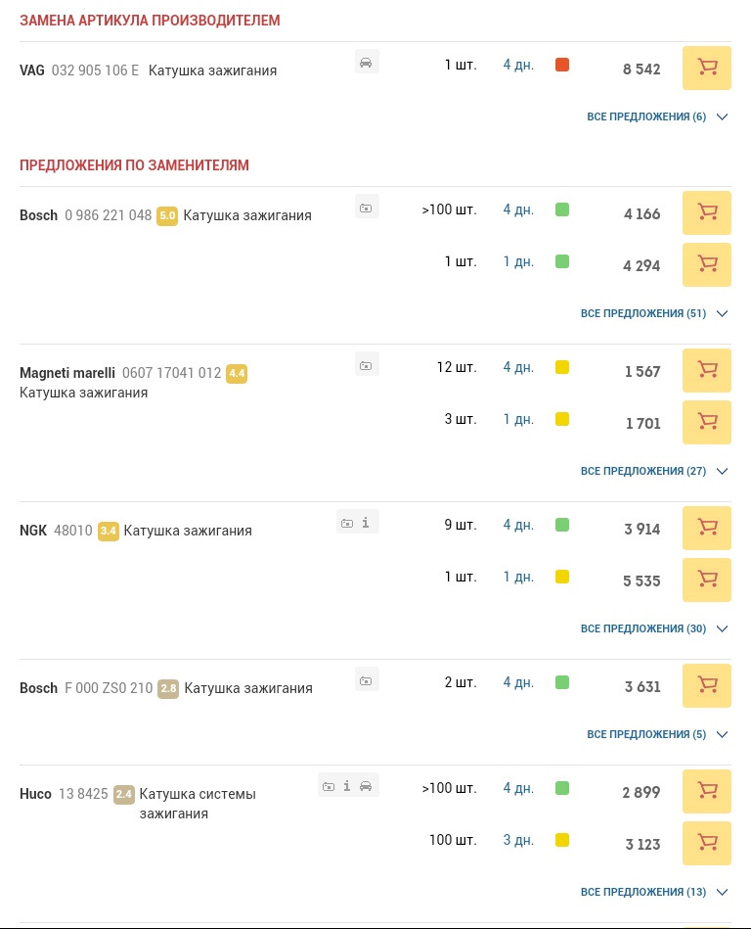The image size is (751, 929).
Task: Click the red availability indicator on VAG row
Action: pos(562,65)
